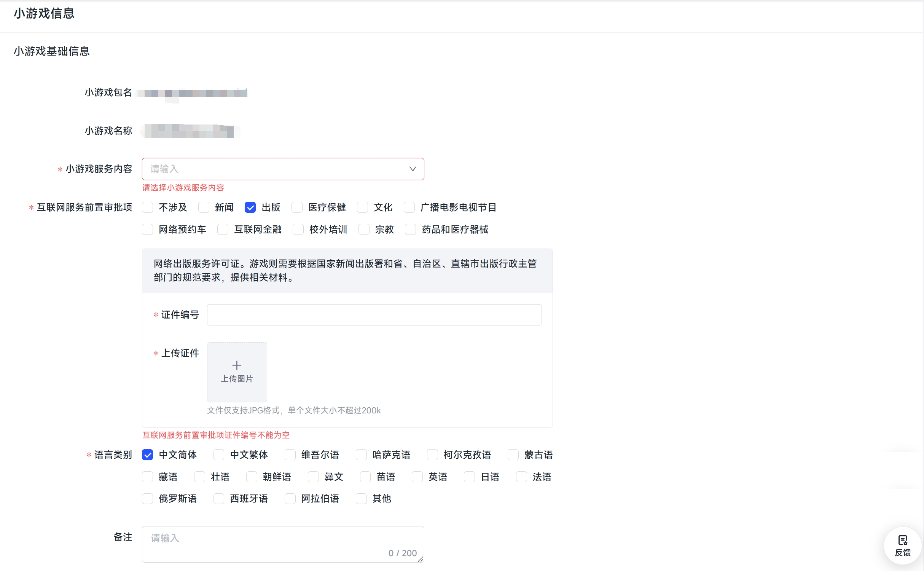
Task: Click the plus icon to upload image
Action: [237, 365]
